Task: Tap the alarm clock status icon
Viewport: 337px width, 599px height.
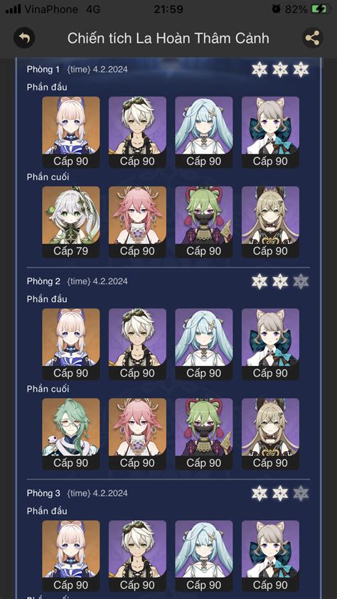Action: coord(277,9)
